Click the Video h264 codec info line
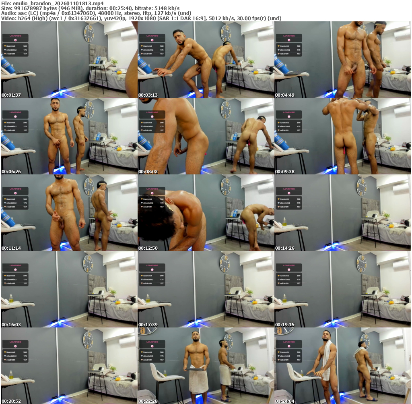This screenshot has width=412, height=404. coord(141,19)
